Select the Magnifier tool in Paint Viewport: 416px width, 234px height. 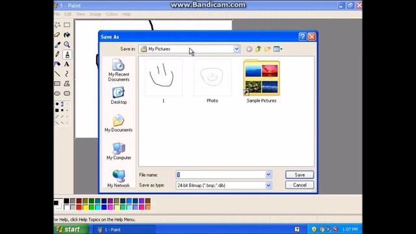67,45
